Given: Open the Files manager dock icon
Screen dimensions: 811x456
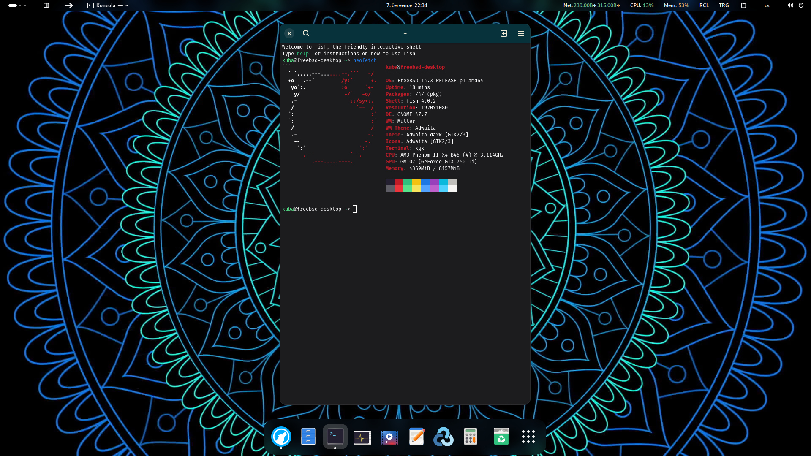Looking at the screenshot, I should click(x=308, y=437).
